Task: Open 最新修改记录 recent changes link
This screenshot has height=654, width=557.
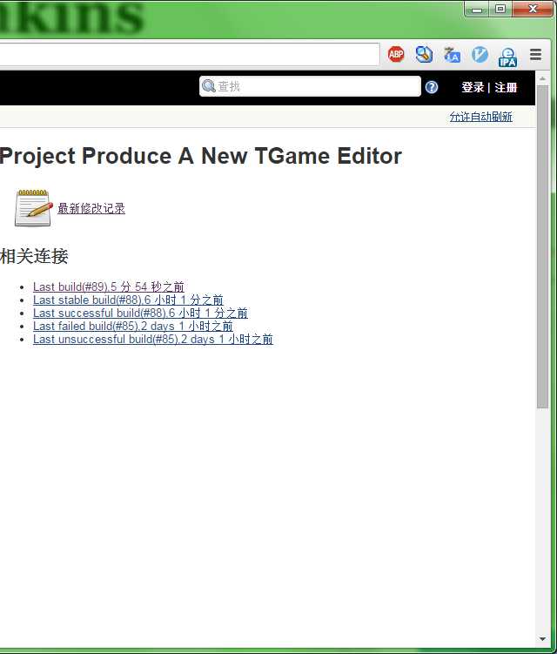Action: point(91,208)
